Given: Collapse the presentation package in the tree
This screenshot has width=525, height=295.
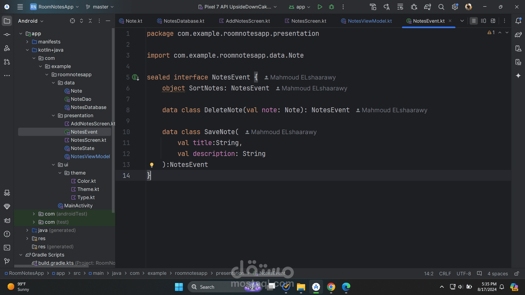Looking at the screenshot, I should pos(53,116).
